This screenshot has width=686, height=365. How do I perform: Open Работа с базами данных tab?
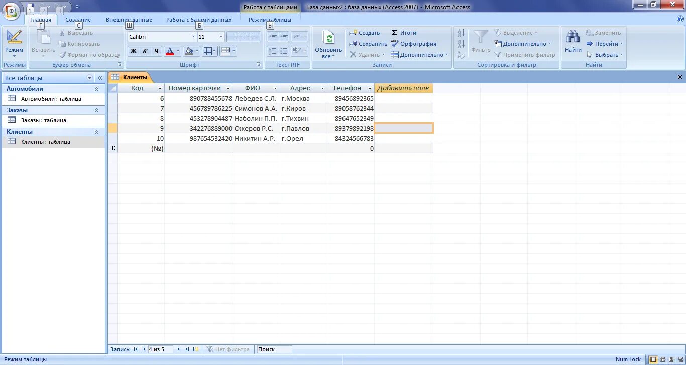[199, 20]
